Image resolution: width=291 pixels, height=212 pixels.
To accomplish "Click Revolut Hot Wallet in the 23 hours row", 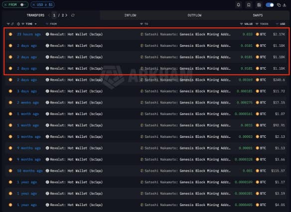I will point(76,34).
